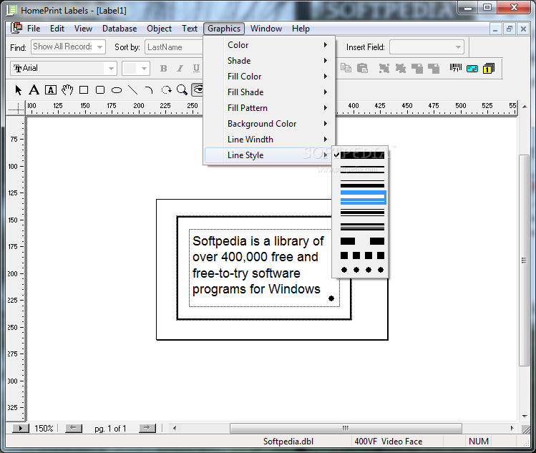Click the ungroup objects icon
The width and height of the screenshot is (536, 453).
tap(401, 69)
